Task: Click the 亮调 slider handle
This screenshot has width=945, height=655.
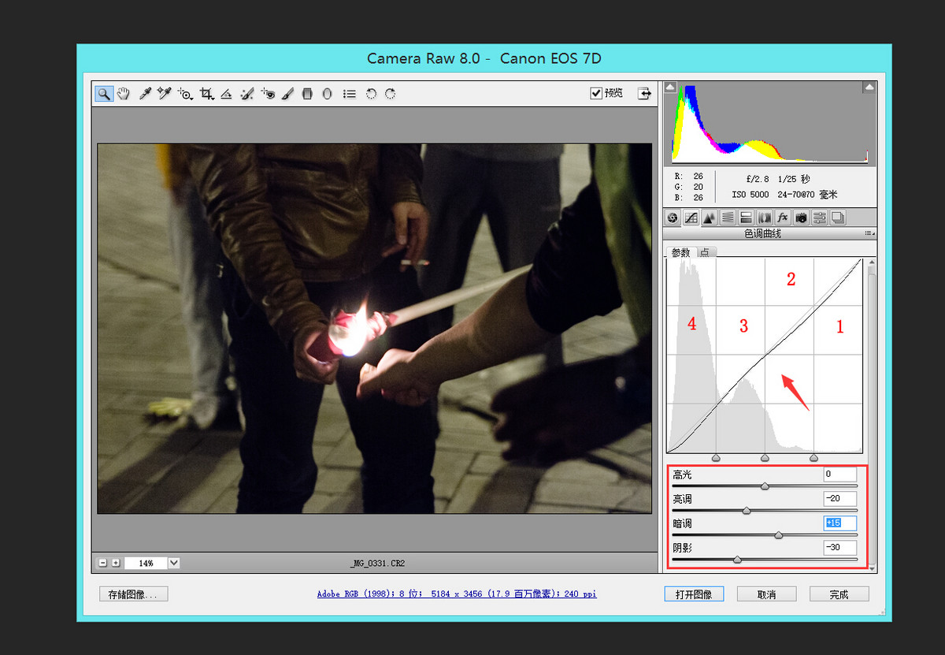Action: [x=747, y=511]
